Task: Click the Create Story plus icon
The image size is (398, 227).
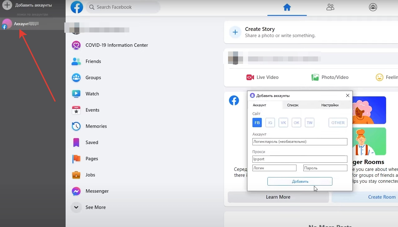Action: point(235,32)
